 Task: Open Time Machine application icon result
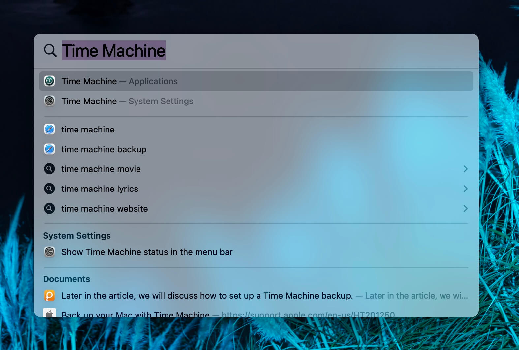(49, 81)
